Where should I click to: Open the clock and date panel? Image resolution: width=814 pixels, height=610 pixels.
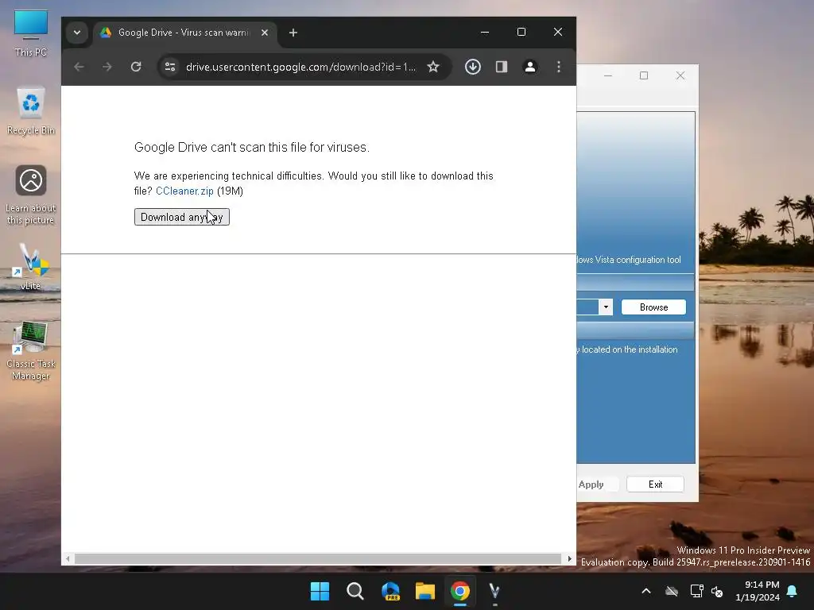coord(758,591)
